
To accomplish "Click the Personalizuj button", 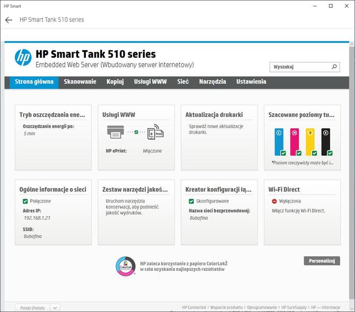I will point(322,261).
